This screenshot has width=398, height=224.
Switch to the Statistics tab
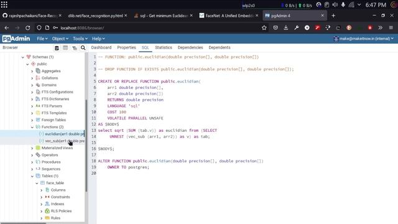(164, 47)
